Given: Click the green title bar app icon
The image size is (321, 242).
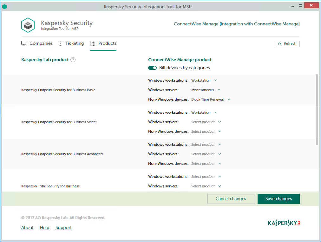Looking at the screenshot, I should [4, 7].
